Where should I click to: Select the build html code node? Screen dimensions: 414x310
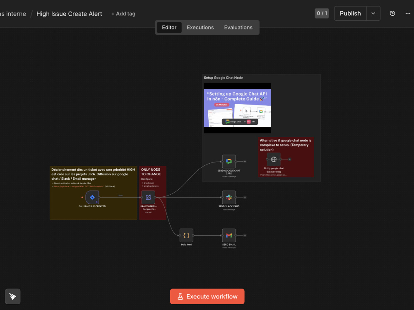[186, 236]
